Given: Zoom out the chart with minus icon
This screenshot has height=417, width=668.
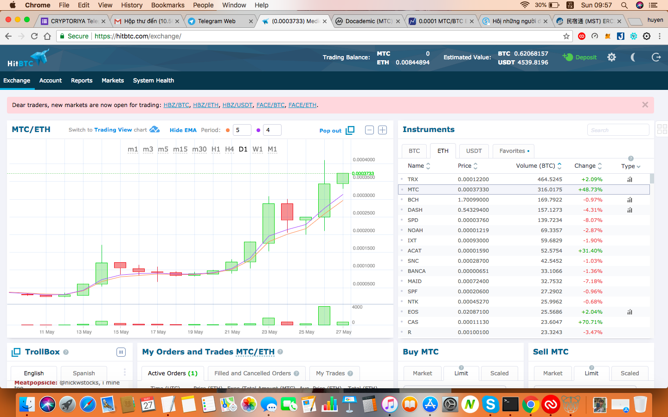Looking at the screenshot, I should pyautogui.click(x=369, y=130).
